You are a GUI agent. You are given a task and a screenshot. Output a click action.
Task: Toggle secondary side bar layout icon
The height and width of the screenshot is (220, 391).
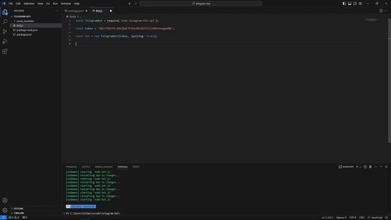click(355, 4)
